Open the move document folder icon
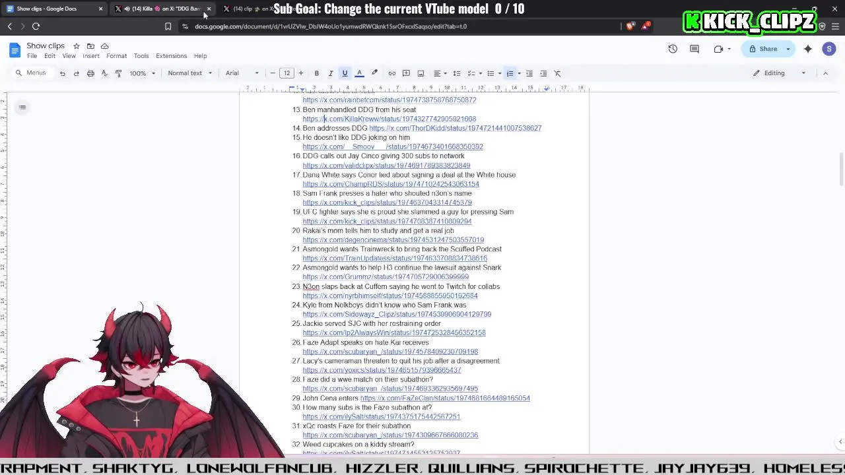845x475 pixels. 90,46
